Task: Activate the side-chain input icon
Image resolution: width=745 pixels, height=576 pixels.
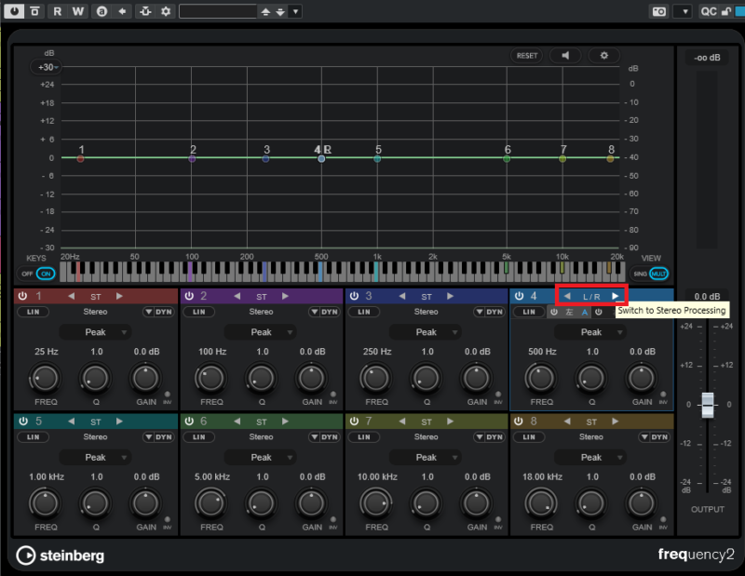Action: click(146, 11)
